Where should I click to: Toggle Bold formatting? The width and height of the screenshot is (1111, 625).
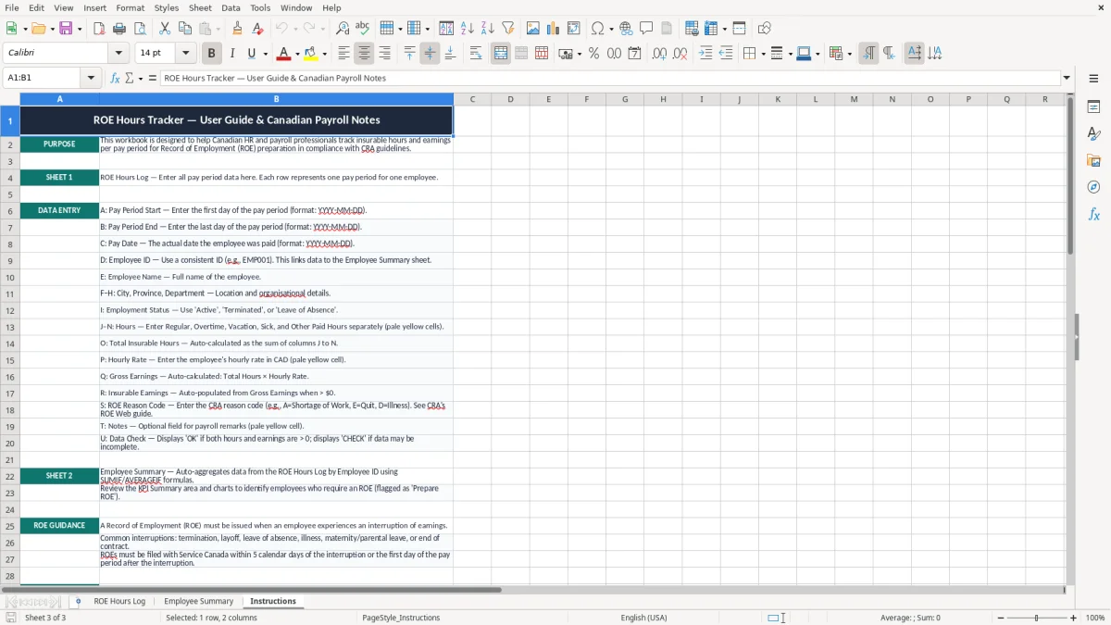pyautogui.click(x=212, y=54)
